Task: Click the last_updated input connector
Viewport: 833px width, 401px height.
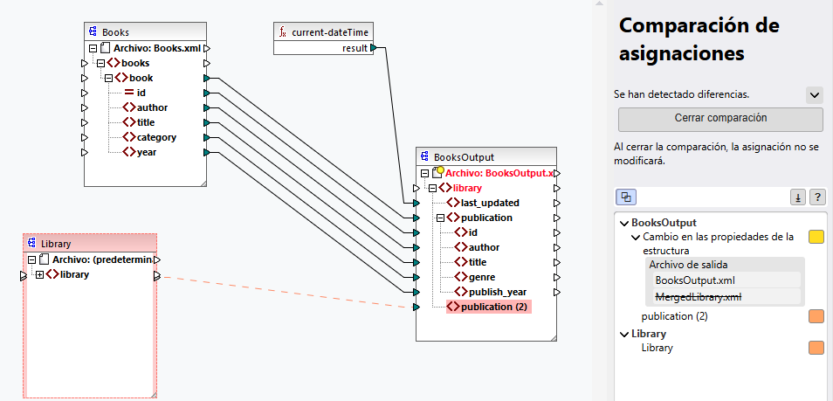Action: point(416,204)
